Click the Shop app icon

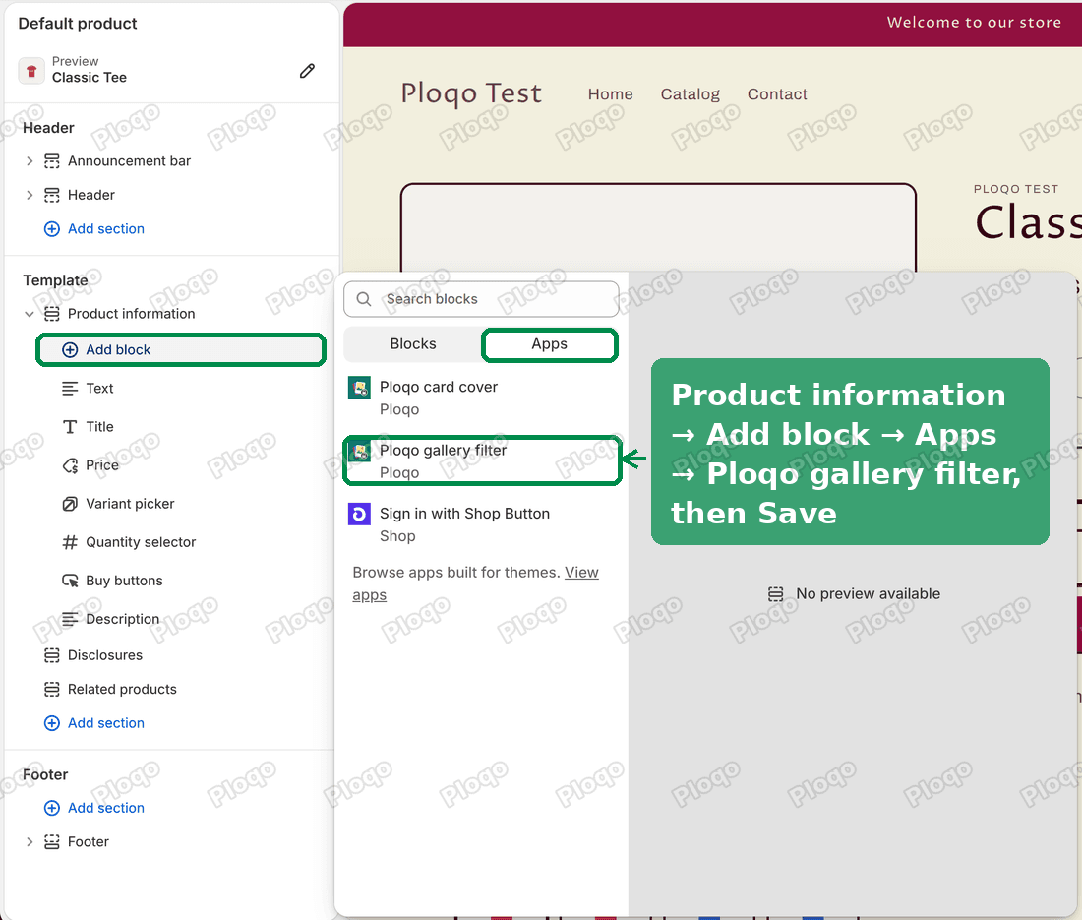359,515
